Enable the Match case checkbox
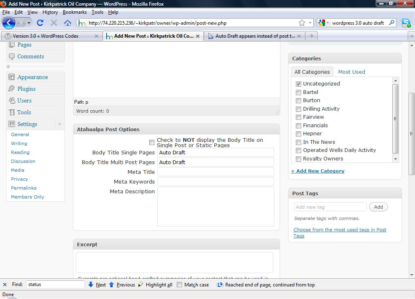 point(180,285)
